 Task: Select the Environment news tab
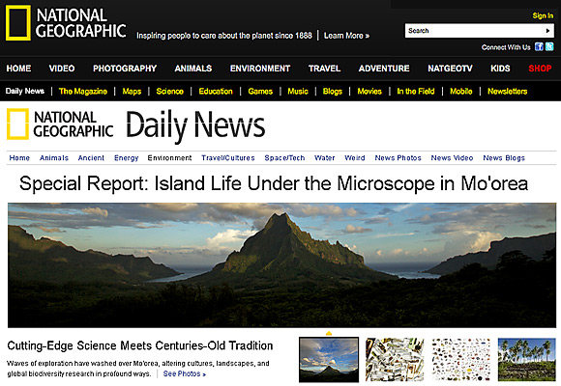click(169, 158)
